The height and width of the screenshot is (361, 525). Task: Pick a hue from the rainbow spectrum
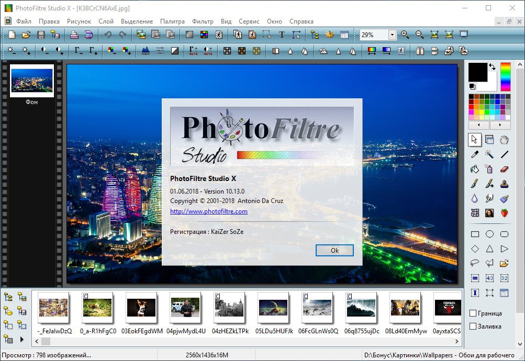tap(506, 76)
